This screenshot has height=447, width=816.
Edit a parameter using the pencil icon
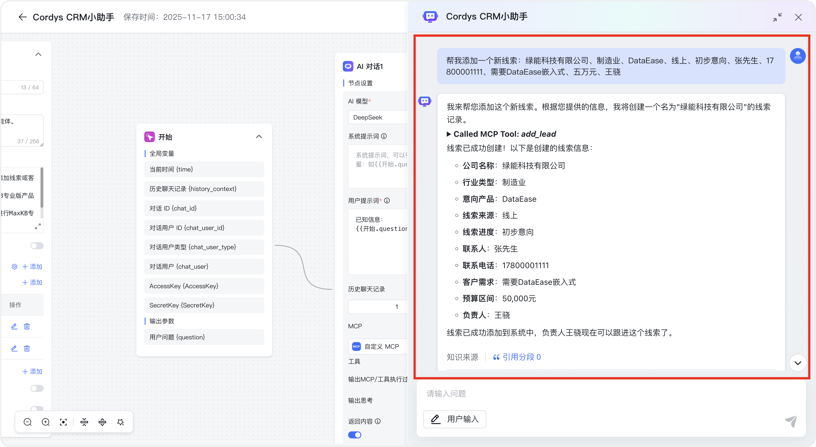click(x=14, y=326)
